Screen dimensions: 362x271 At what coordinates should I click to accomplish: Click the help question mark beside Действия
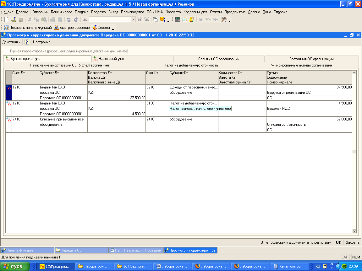point(26,42)
